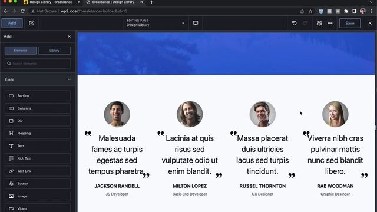The width and height of the screenshot is (377, 212).
Task: Add a Section element
Action: (x=38, y=95)
